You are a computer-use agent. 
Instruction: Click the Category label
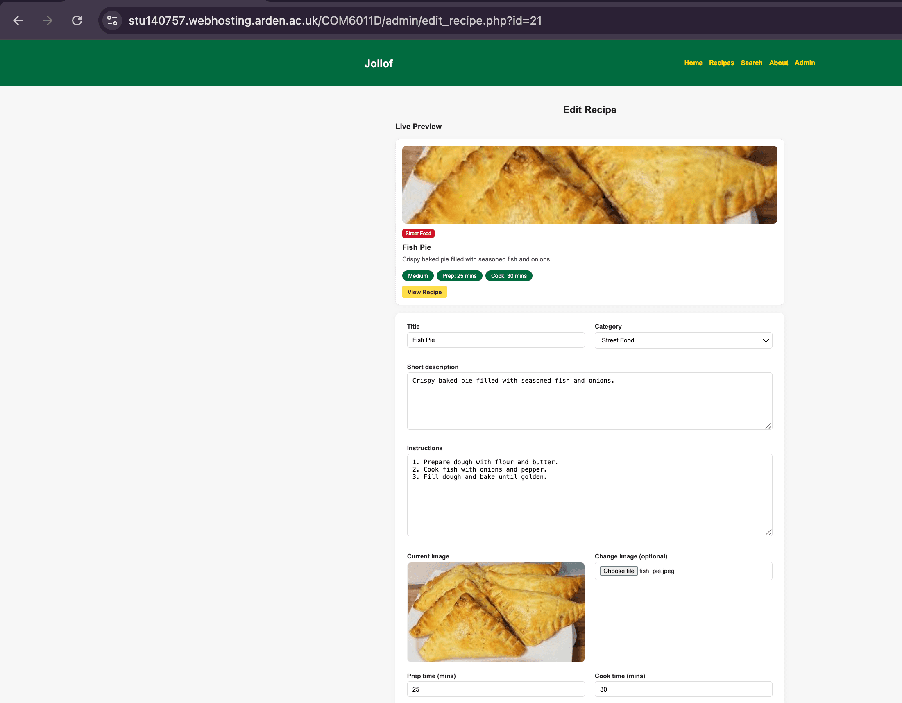point(608,326)
